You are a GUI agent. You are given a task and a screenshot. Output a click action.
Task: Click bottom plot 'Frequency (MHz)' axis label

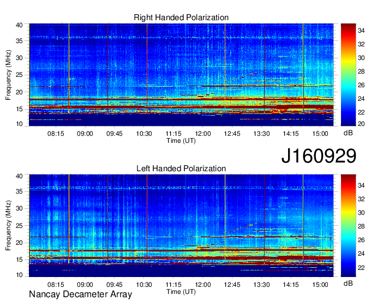point(8,226)
